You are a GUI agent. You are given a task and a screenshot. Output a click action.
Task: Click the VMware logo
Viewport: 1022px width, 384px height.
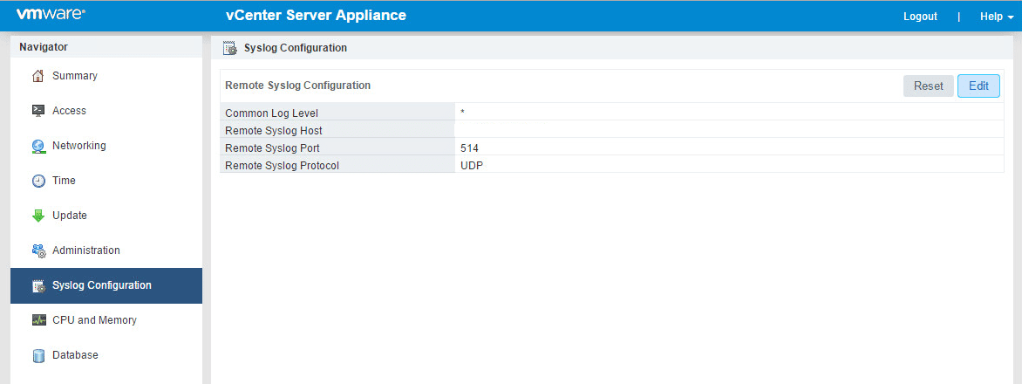(x=51, y=15)
